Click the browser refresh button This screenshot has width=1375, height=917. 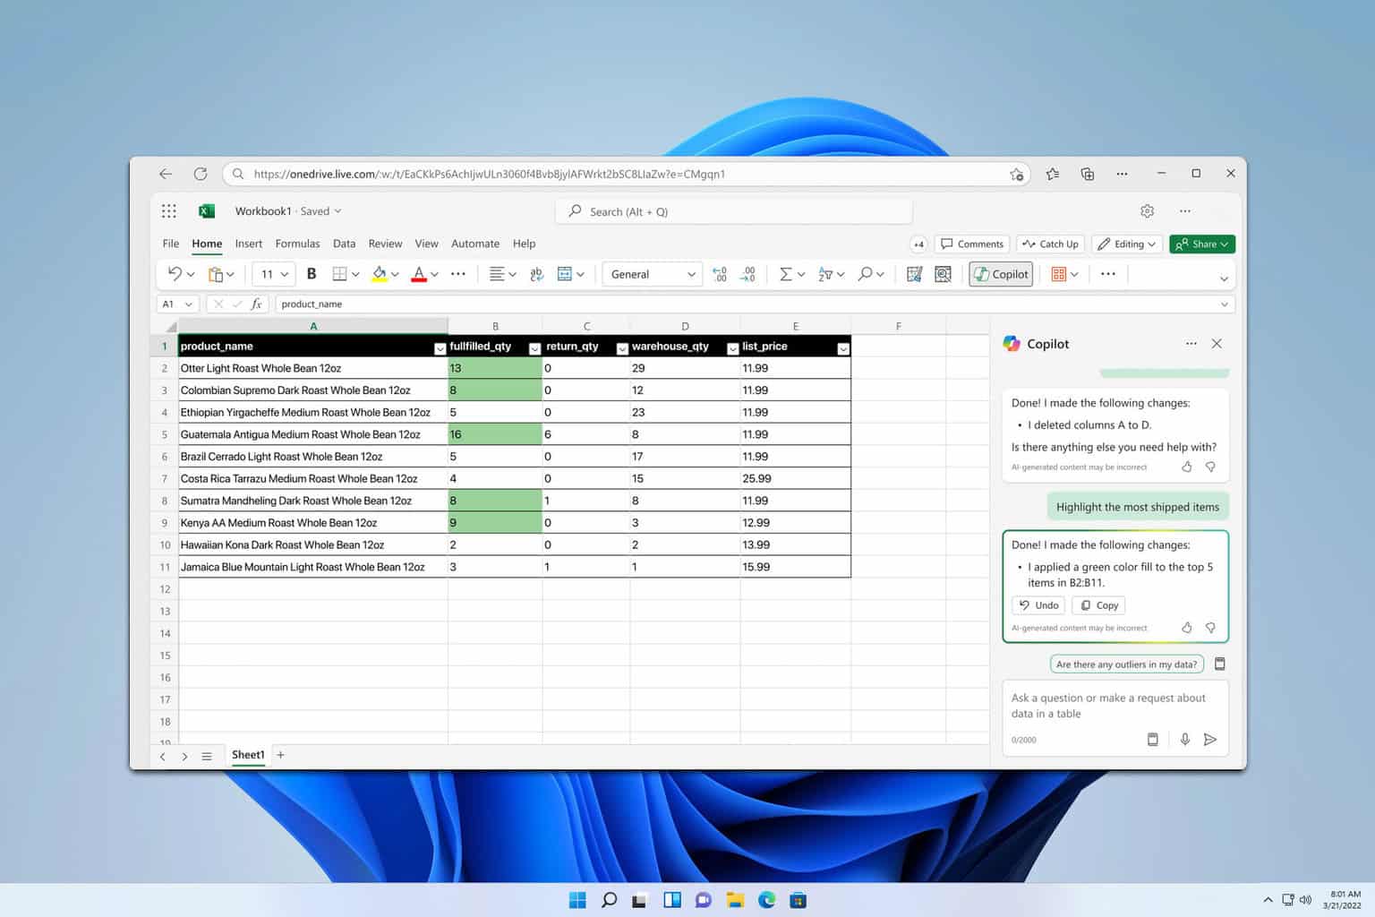(x=201, y=174)
